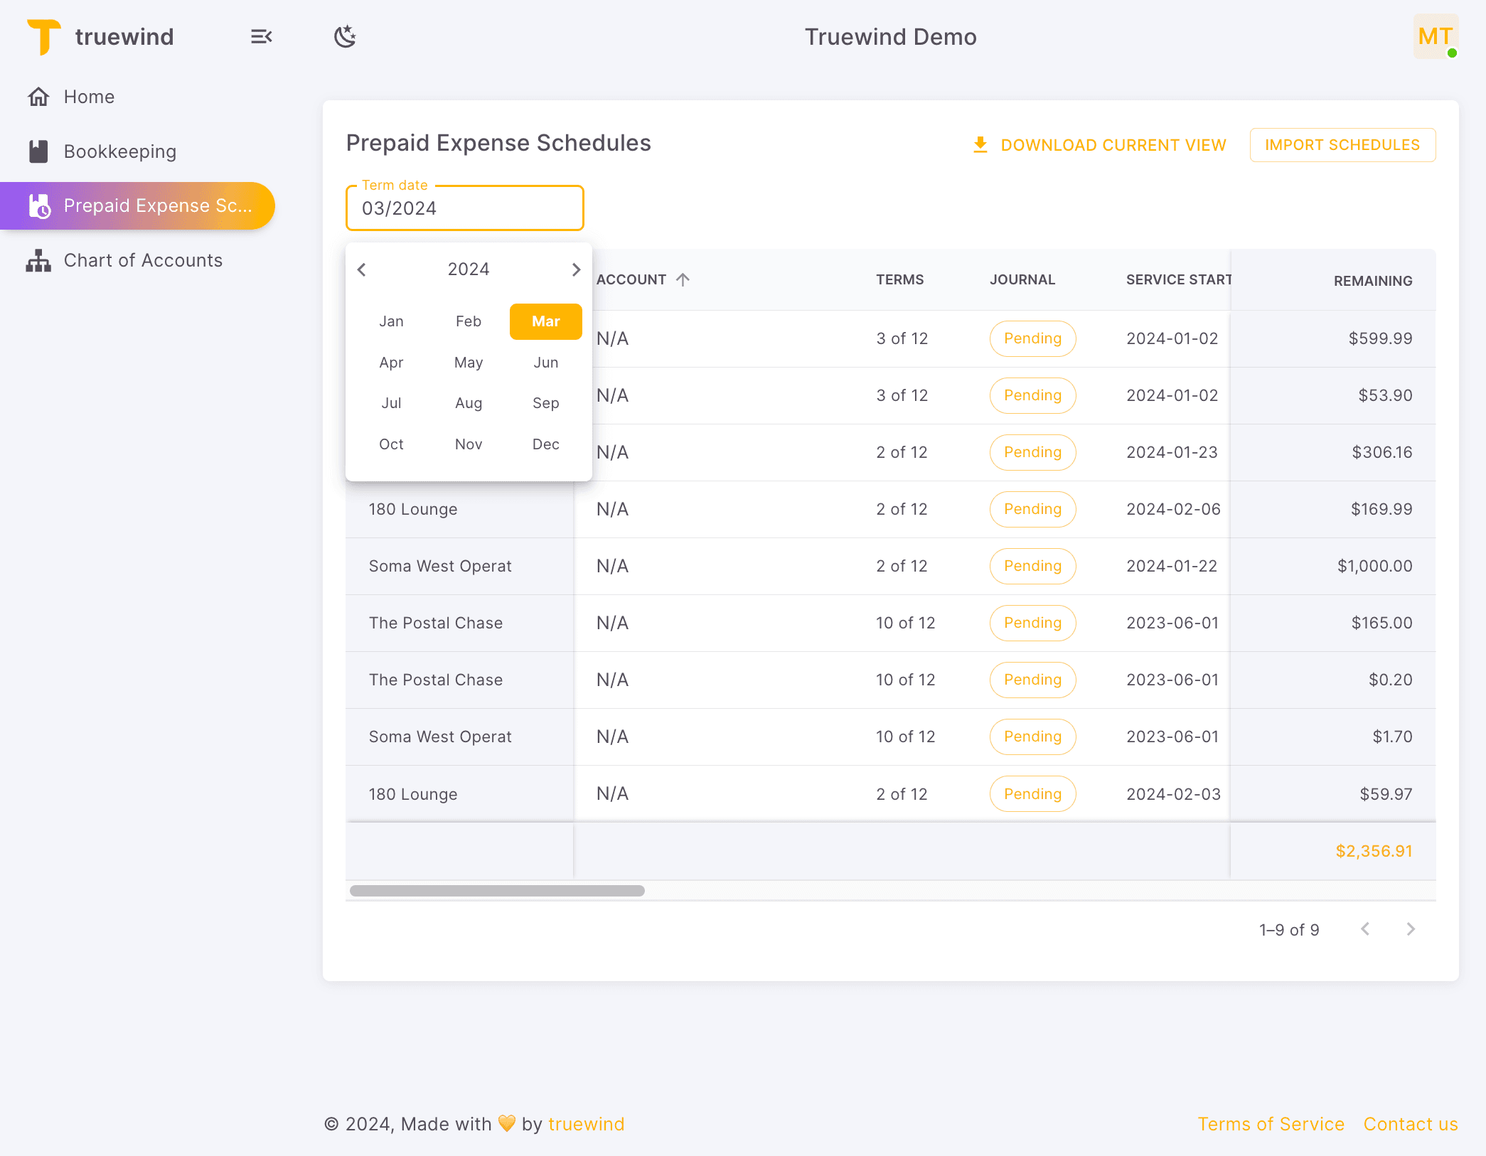Image resolution: width=1486 pixels, height=1156 pixels.
Task: Navigate to previous year with left chevron
Action: coord(362,269)
